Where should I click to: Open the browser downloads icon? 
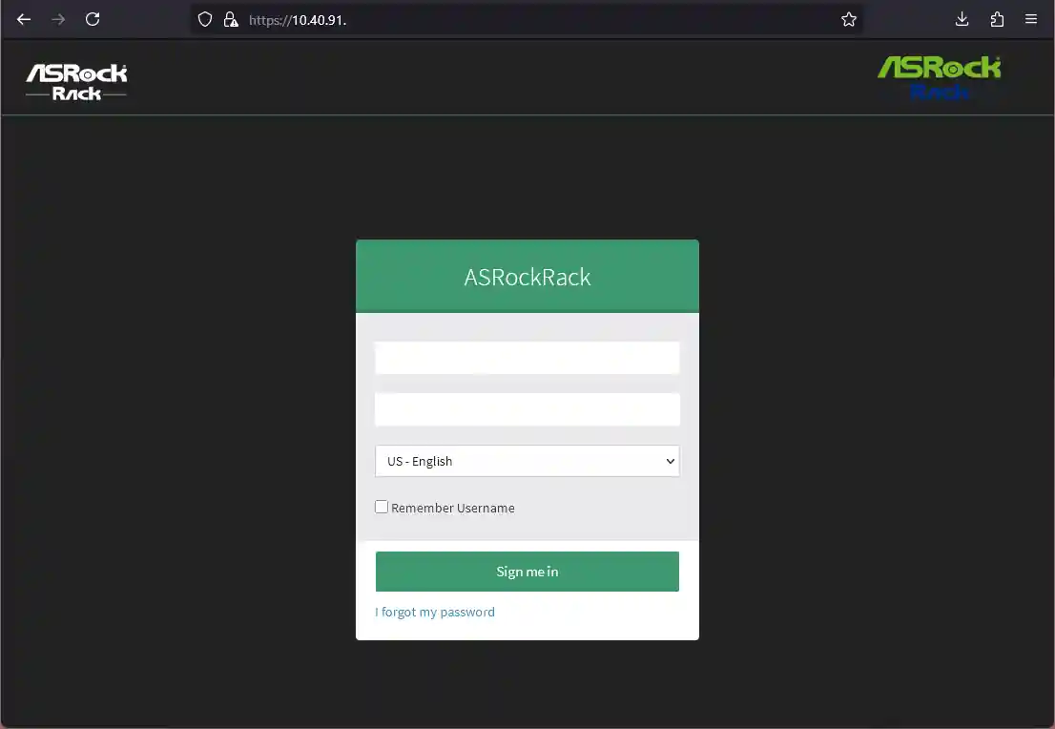(x=962, y=19)
